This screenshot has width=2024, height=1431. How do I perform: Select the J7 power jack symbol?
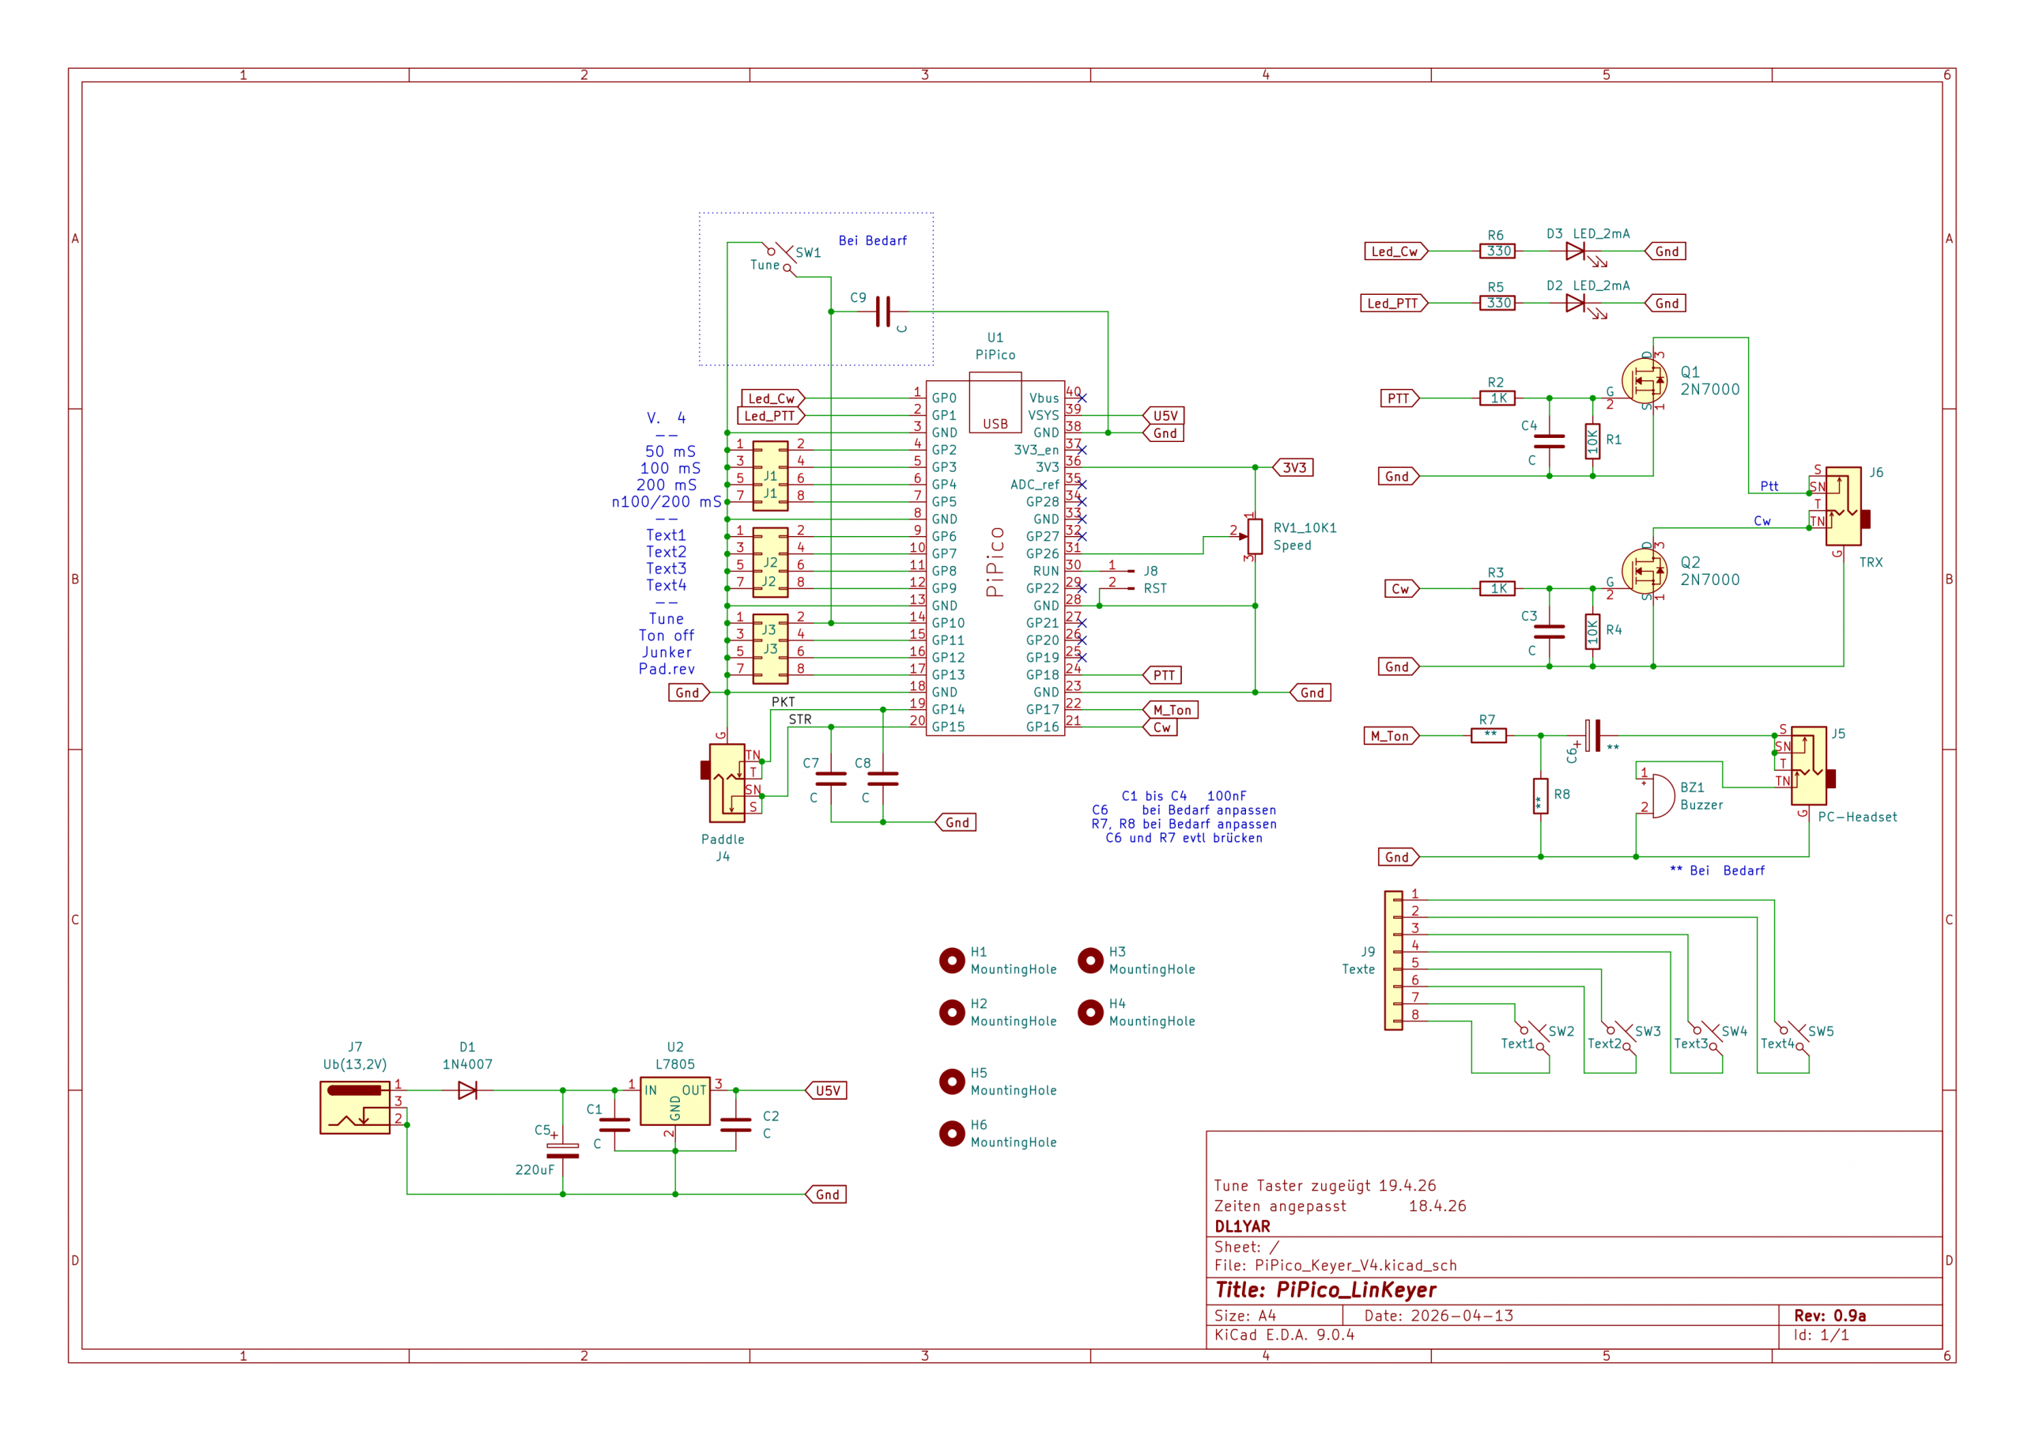click(354, 1107)
